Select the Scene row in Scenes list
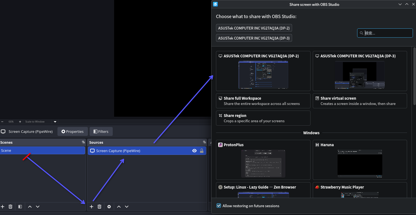 [x=42, y=150]
